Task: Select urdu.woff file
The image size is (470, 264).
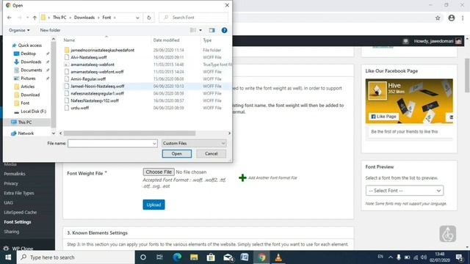Action: [80, 108]
